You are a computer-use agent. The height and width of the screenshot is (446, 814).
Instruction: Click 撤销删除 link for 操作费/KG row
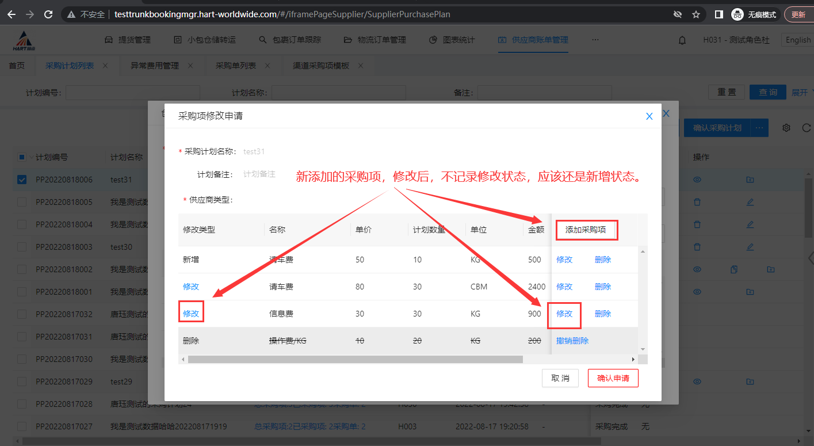(x=572, y=341)
